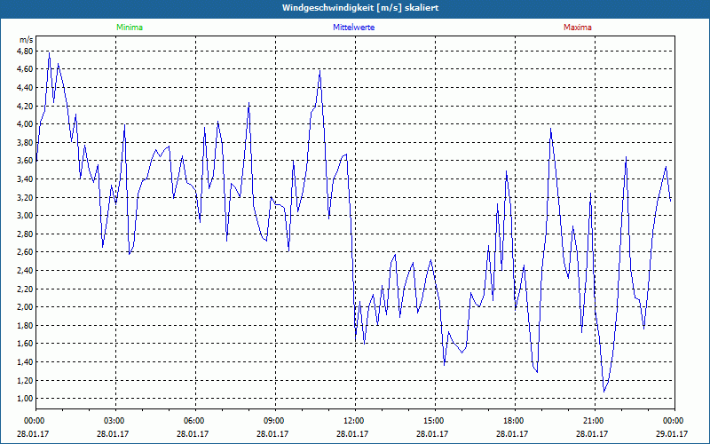The height and width of the screenshot is (444, 710).
Task: Click the 4,40 y-axis value
Action: (26, 88)
